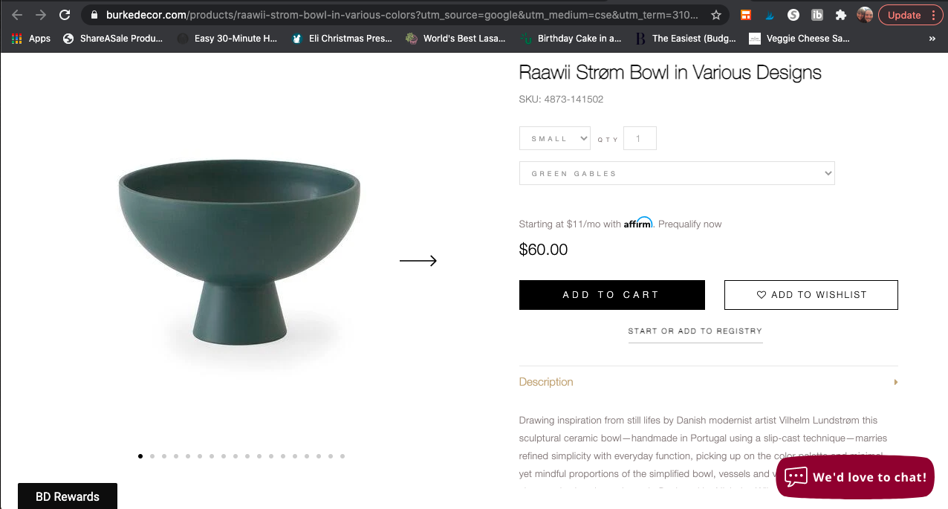The height and width of the screenshot is (509, 948).
Task: Click the Prequalify now link
Action: pos(689,224)
